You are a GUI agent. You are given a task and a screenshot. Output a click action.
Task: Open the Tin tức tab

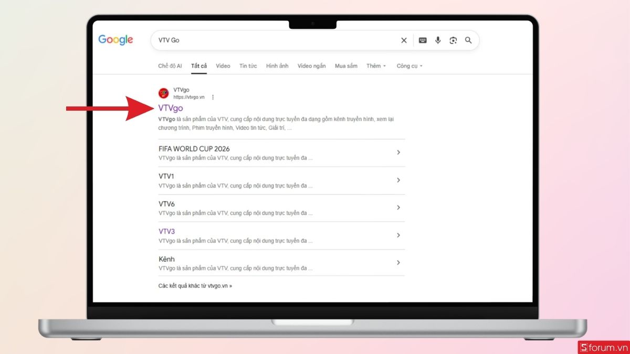point(248,66)
